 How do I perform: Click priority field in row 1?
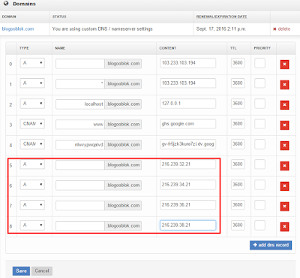coord(259,83)
